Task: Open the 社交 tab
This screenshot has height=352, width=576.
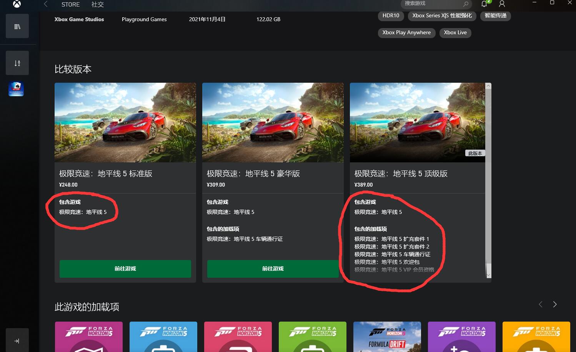Action: click(98, 4)
